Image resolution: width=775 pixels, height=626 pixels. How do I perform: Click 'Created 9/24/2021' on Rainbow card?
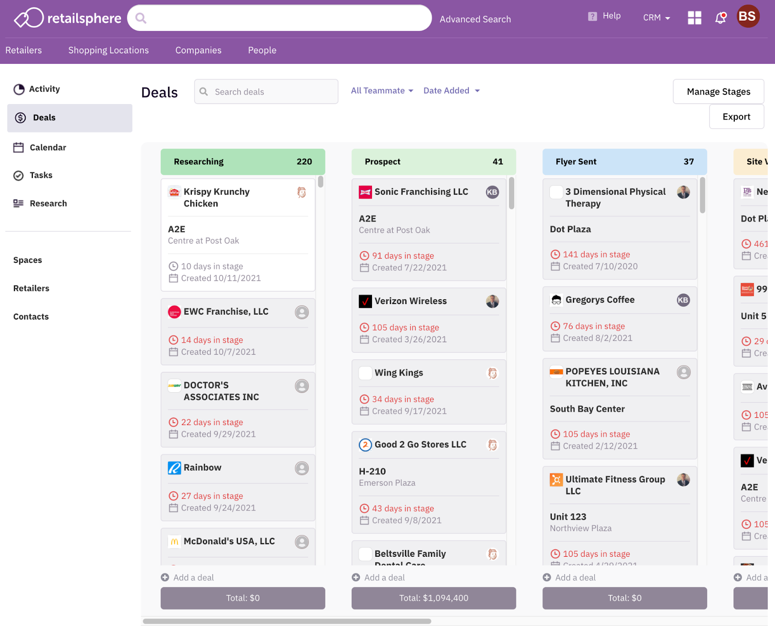pyautogui.click(x=218, y=508)
